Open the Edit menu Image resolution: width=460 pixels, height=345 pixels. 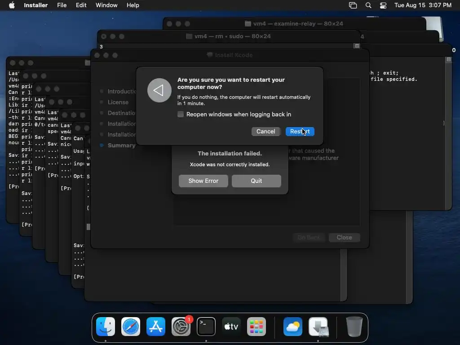pos(81,5)
